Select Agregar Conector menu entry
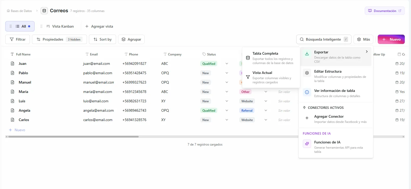 [x=336, y=119]
